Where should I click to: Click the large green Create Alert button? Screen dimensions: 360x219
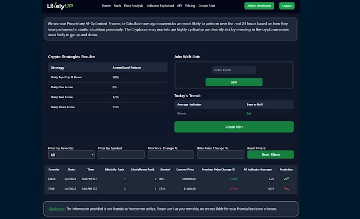tap(234, 127)
